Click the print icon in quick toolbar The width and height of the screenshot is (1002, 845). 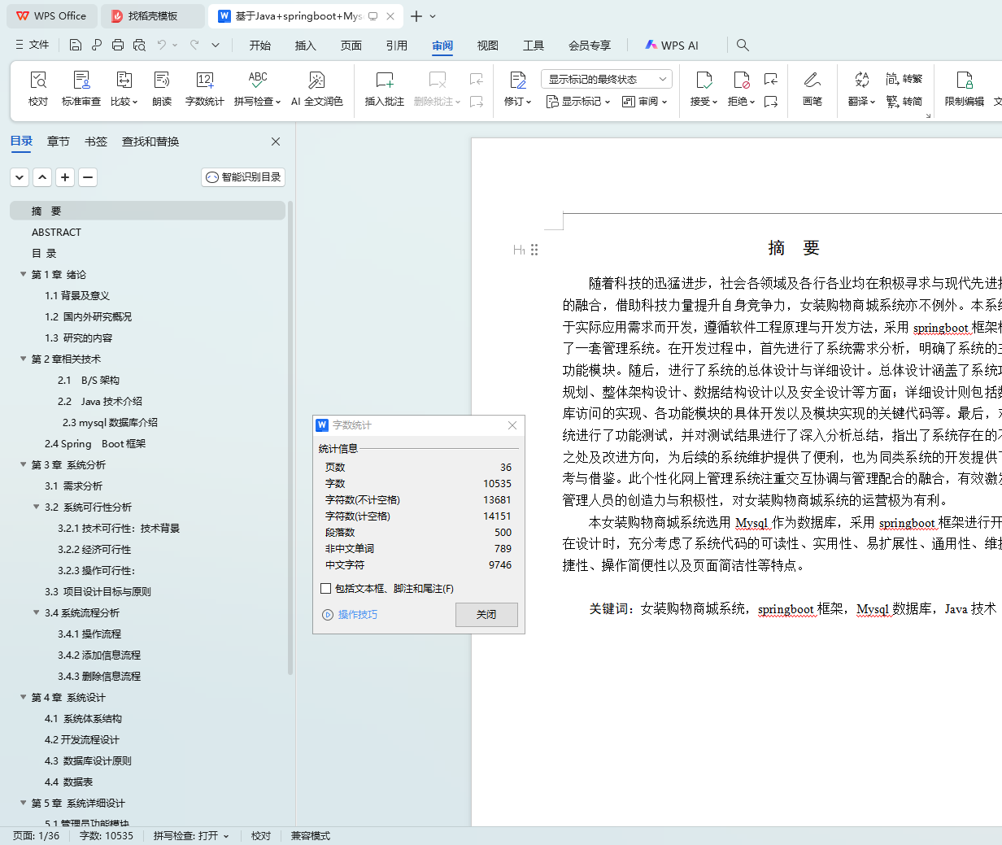(118, 45)
